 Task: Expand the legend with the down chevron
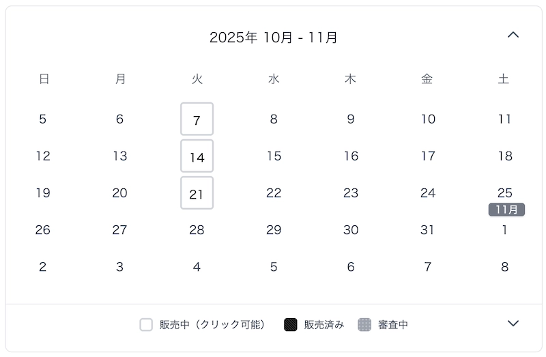click(x=513, y=324)
